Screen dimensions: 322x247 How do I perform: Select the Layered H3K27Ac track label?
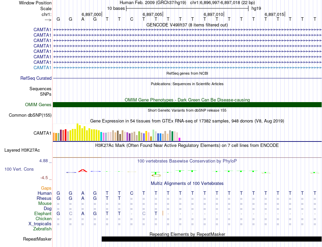click(22, 150)
